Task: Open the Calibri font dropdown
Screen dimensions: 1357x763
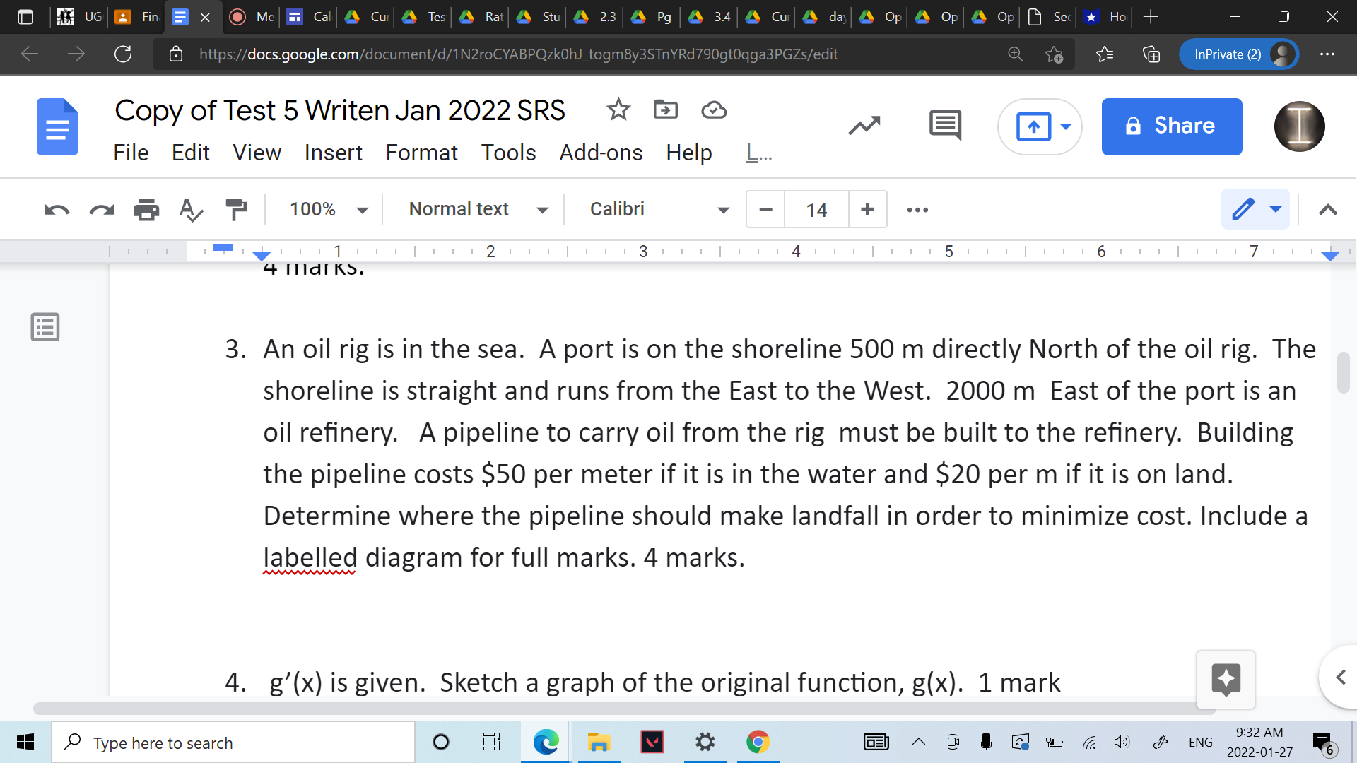Action: (x=655, y=209)
